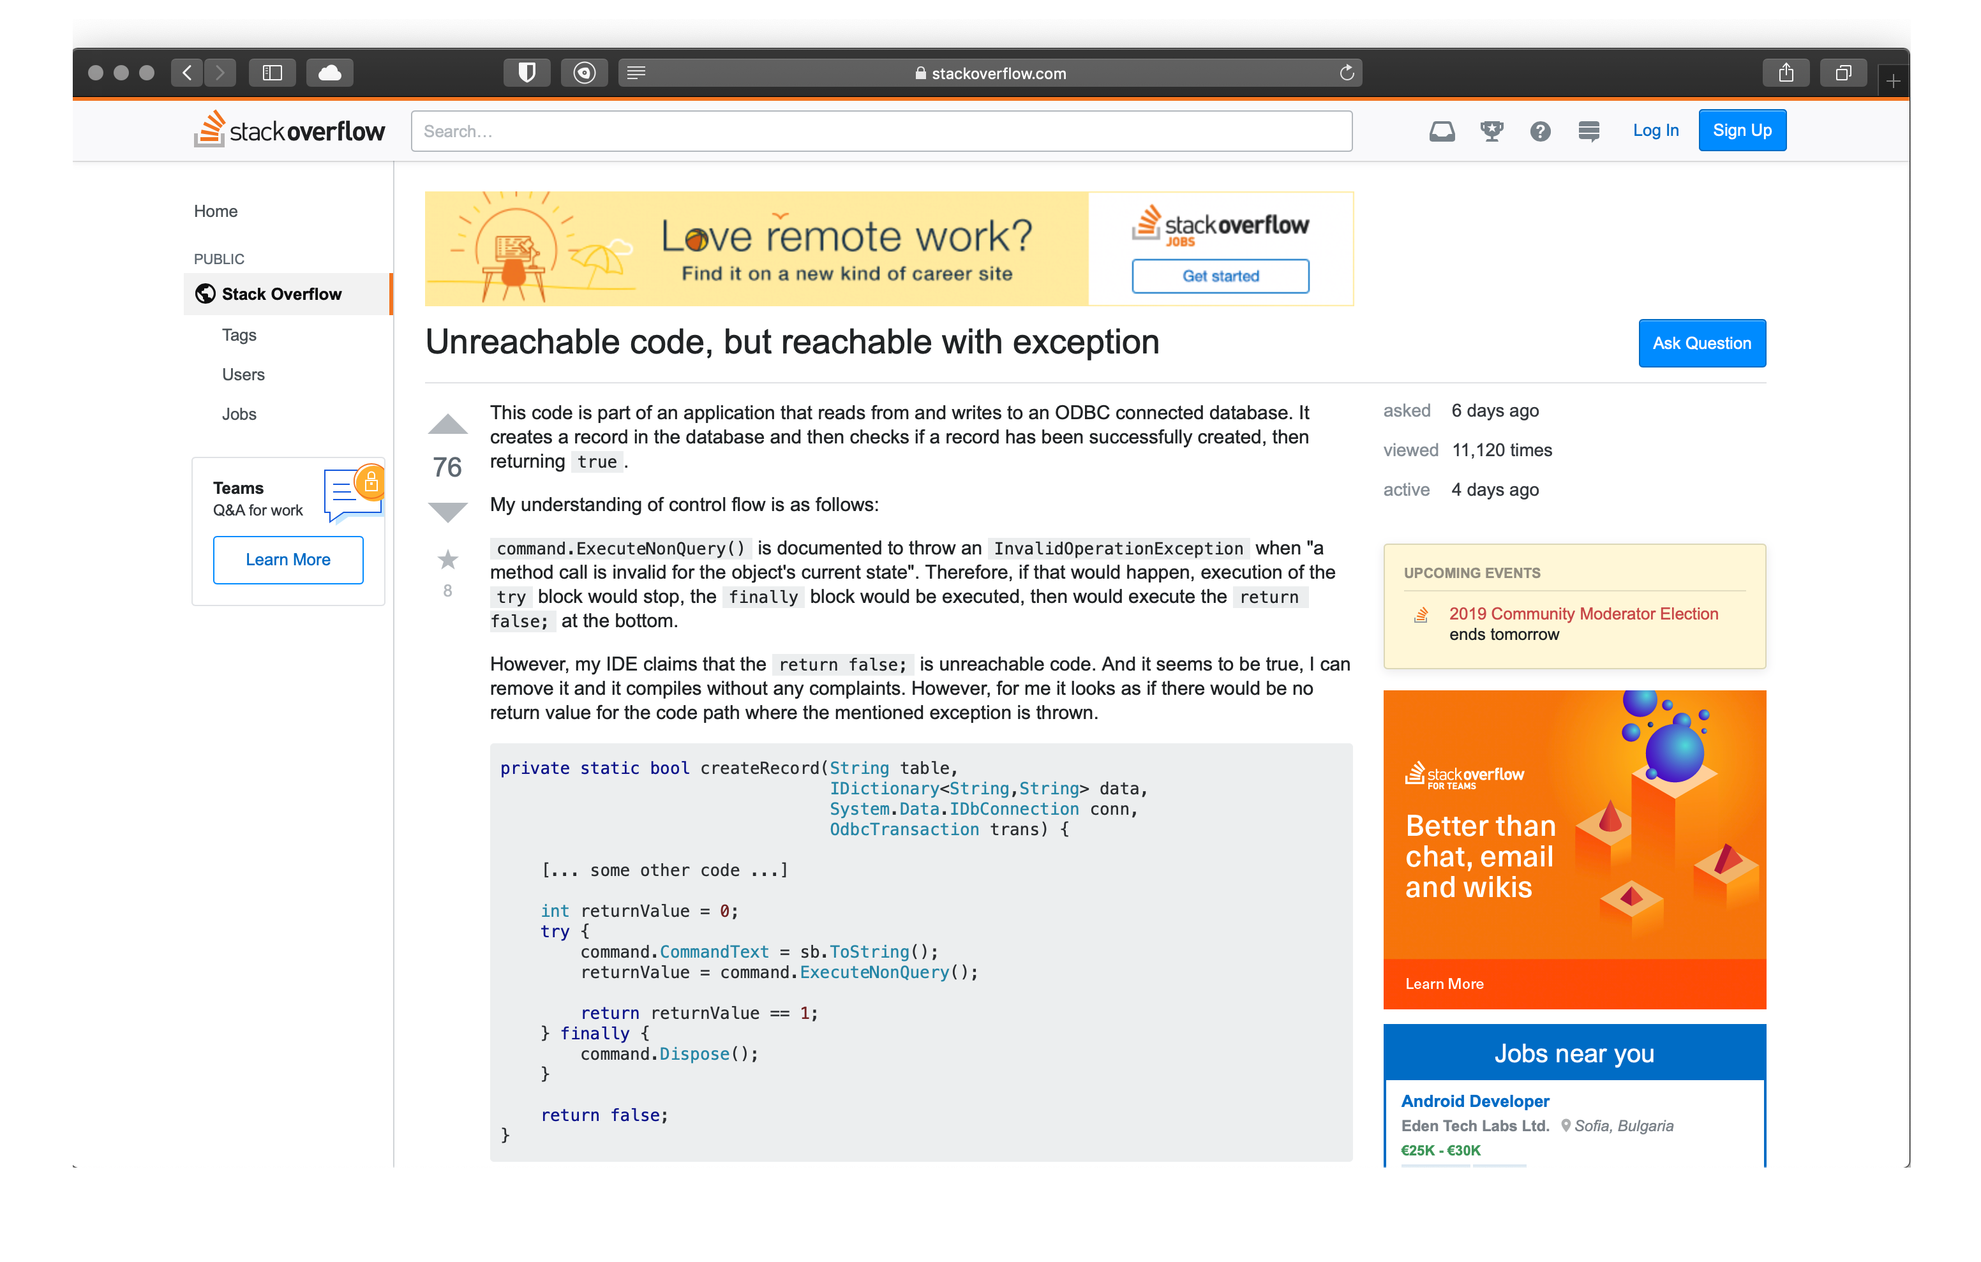Image resolution: width=1981 pixels, height=1262 pixels.
Task: Click Learn More on orange Teams ad
Action: coord(1444,983)
